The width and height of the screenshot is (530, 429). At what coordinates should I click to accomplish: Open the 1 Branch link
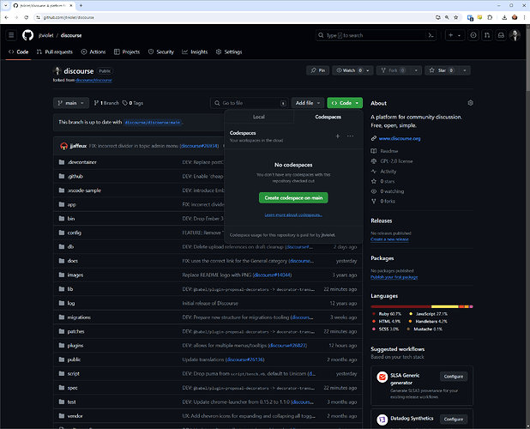click(x=106, y=103)
